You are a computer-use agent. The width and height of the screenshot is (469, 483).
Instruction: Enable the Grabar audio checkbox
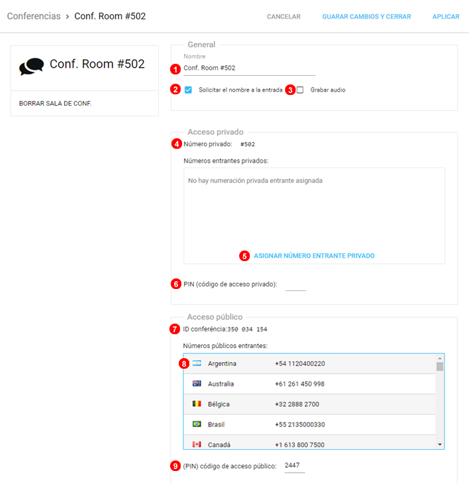[300, 90]
